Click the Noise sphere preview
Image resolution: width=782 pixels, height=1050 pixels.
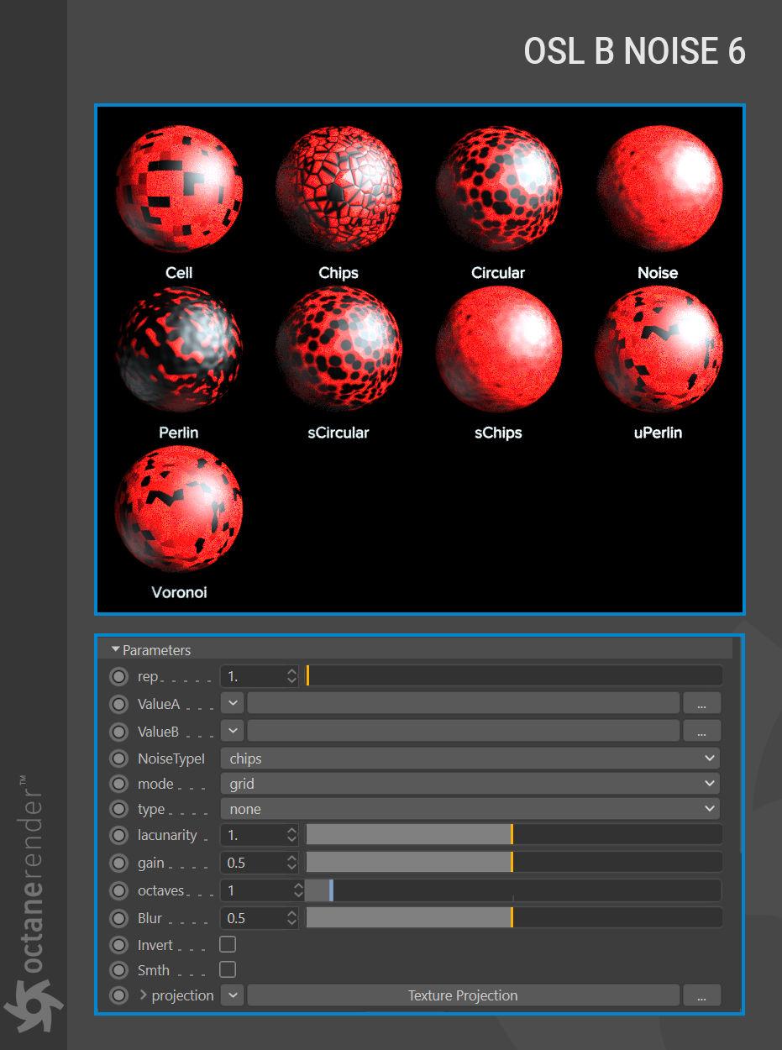click(x=658, y=189)
